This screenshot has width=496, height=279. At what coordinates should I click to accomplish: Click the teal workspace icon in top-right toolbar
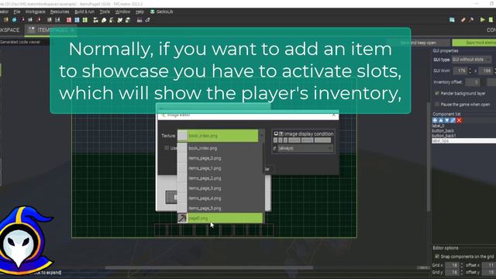click(x=452, y=19)
